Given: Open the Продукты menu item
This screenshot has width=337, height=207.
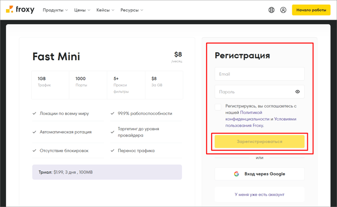Looking at the screenshot, I should click(53, 10).
